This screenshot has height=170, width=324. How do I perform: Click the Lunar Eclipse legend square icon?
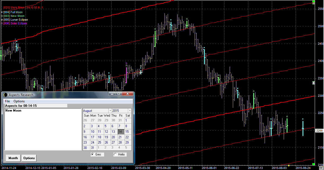tap(2, 20)
